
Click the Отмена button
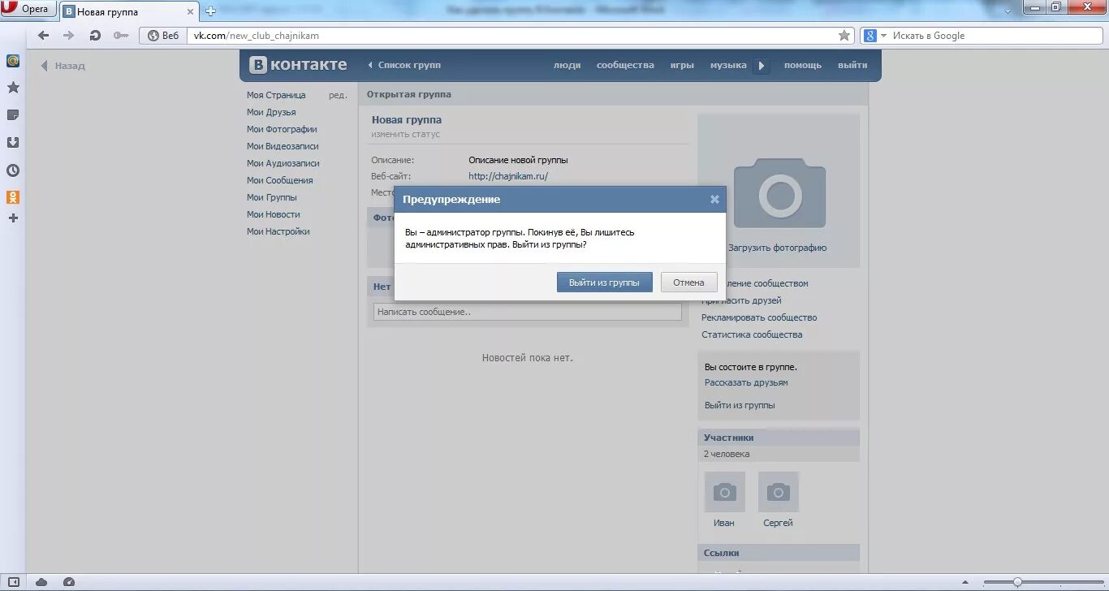tap(688, 283)
